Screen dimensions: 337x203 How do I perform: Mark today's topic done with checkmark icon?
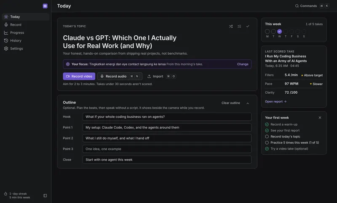click(248, 26)
